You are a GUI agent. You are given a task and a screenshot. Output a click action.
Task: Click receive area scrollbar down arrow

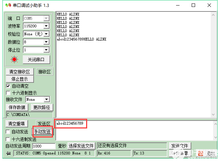pyautogui.click(x=213, y=114)
